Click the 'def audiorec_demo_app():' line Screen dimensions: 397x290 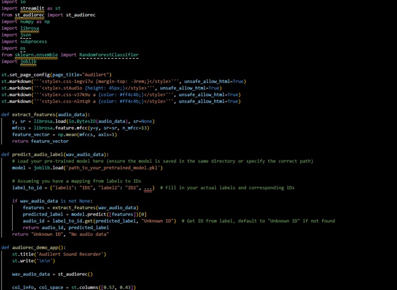33,247
